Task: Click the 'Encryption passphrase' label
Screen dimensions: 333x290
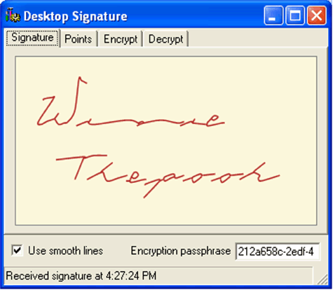Action: tap(180, 251)
